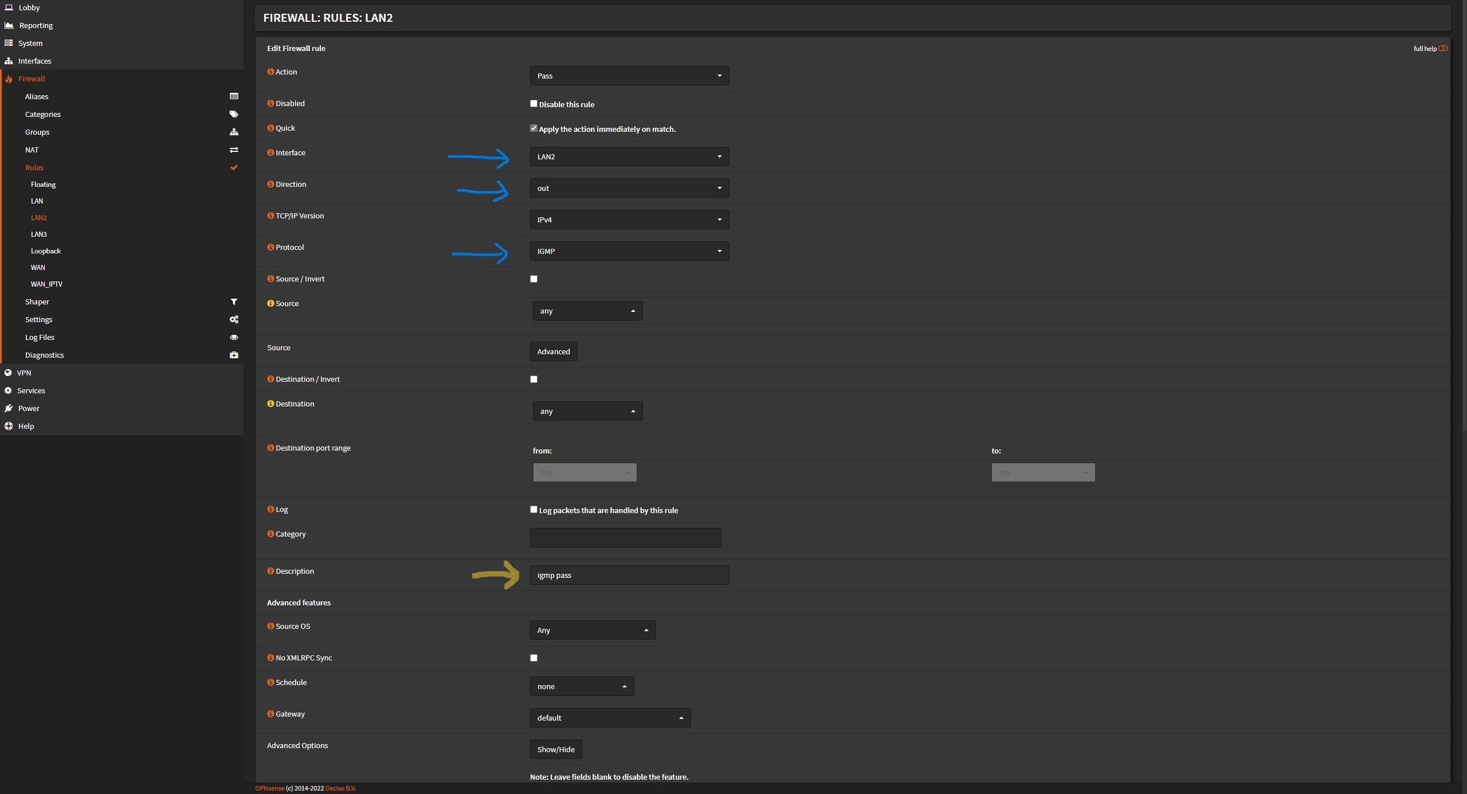Click the NAT arrows icon

234,150
